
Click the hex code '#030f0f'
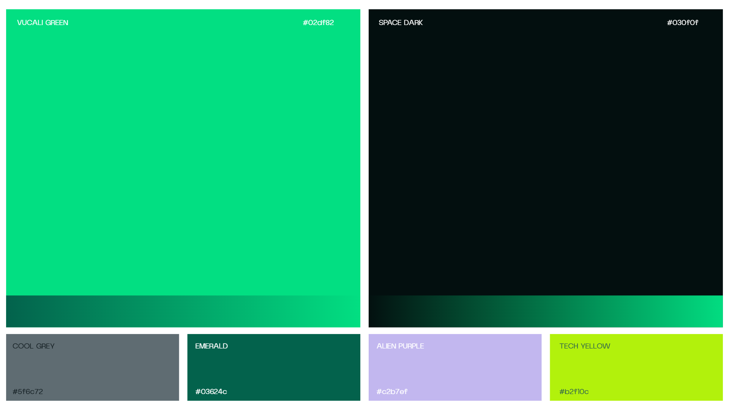click(682, 23)
